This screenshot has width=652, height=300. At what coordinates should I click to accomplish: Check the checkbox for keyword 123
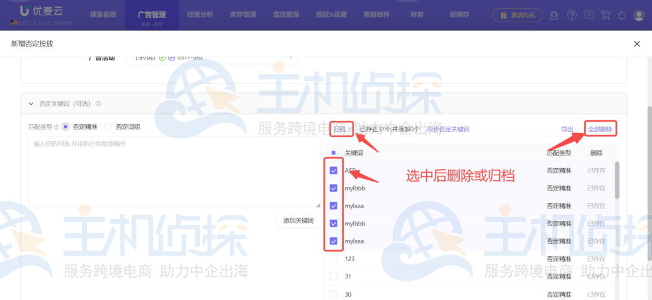point(333,259)
